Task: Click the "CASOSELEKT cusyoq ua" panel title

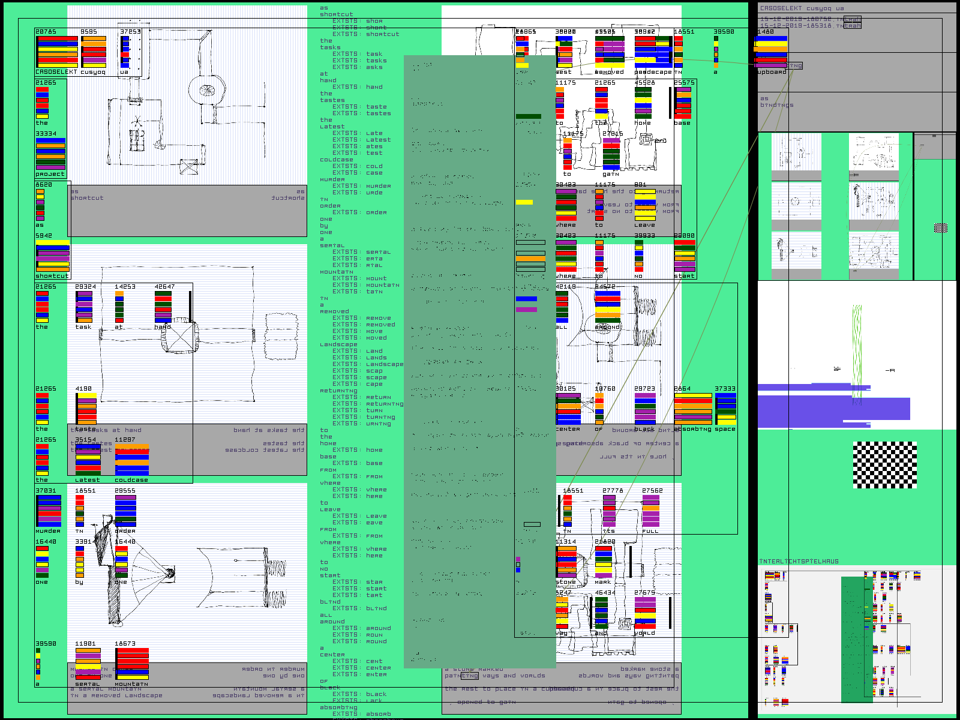Action: (802, 8)
